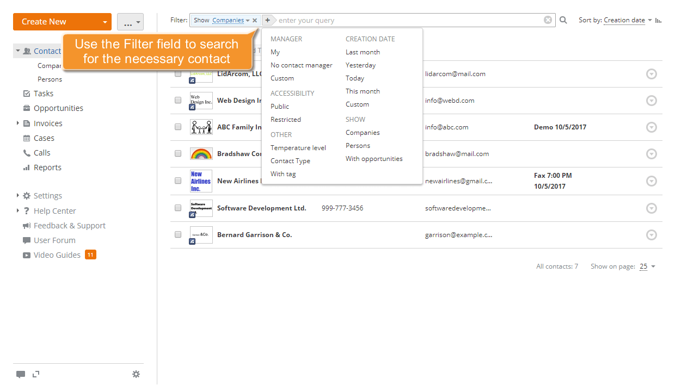Open the chat bubble icon at bottom left

coord(20,374)
